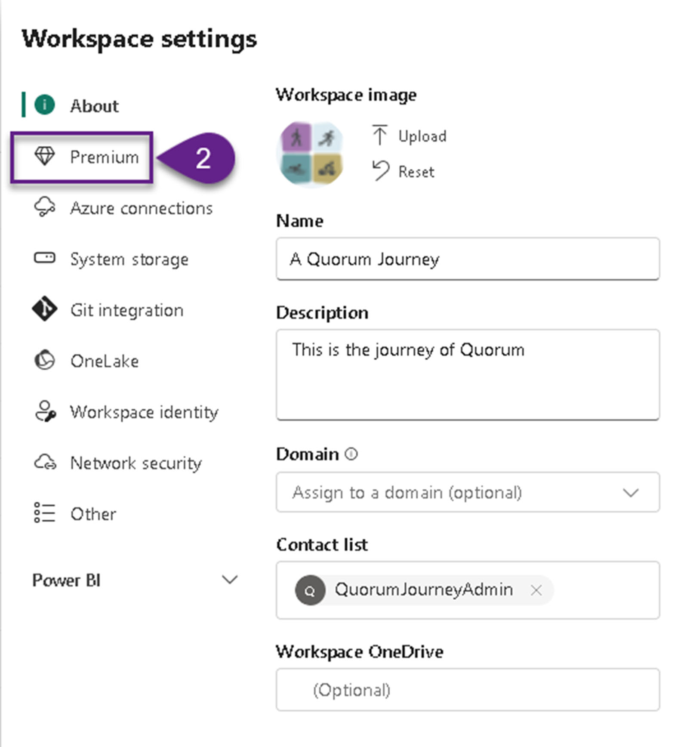This screenshot has height=747, width=696.
Task: Open the Azure connections settings tab
Action: point(141,208)
